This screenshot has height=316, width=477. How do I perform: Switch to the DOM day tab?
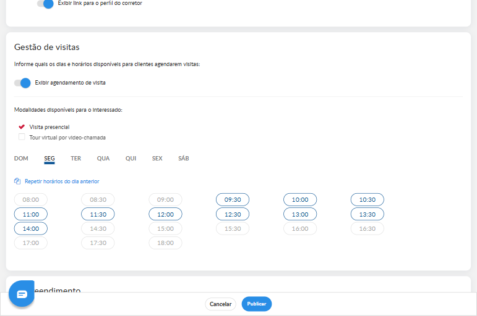(x=21, y=159)
